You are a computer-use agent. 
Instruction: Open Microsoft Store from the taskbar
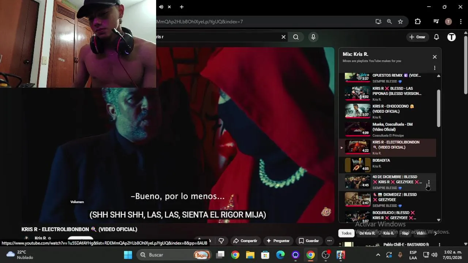point(265,255)
